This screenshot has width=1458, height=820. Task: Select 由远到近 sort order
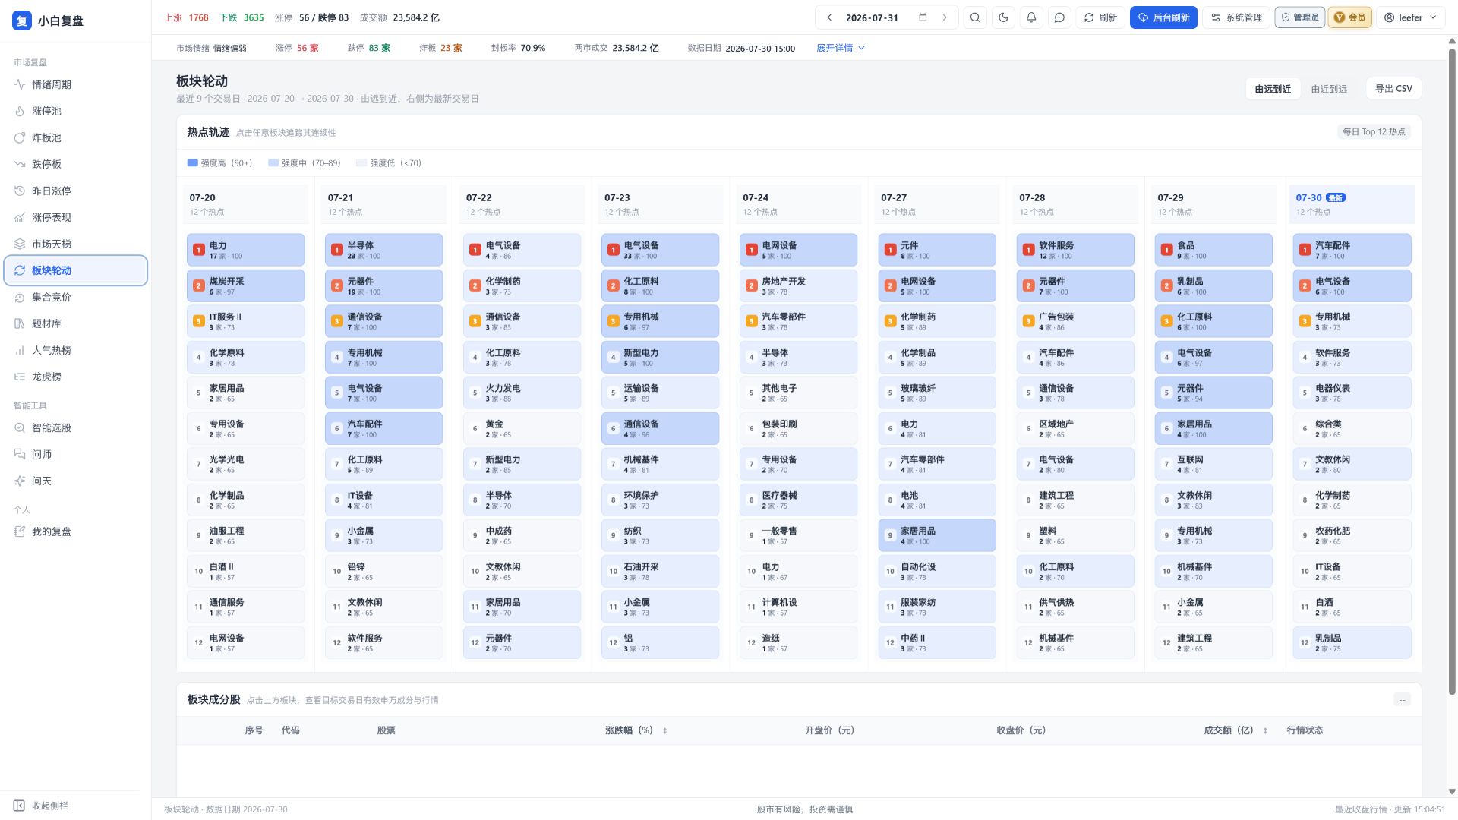tap(1273, 89)
